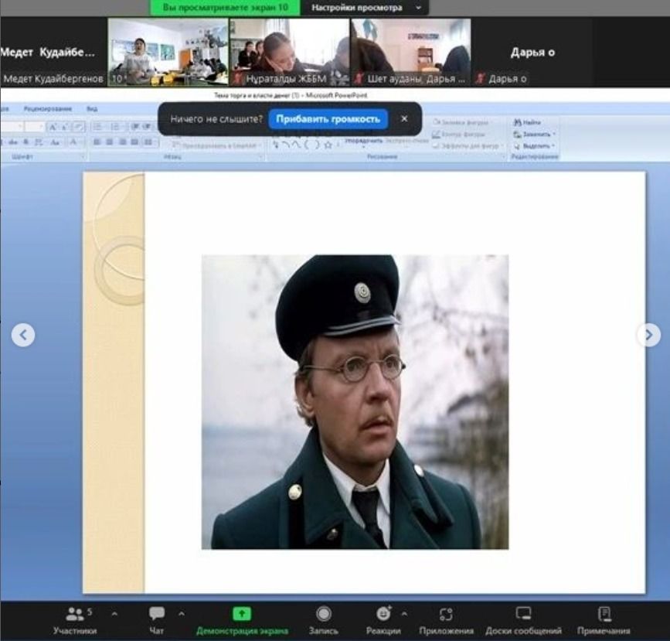This screenshot has width=670, height=641.
Task: Expand the arrow next to Реакции
Action: [404, 614]
